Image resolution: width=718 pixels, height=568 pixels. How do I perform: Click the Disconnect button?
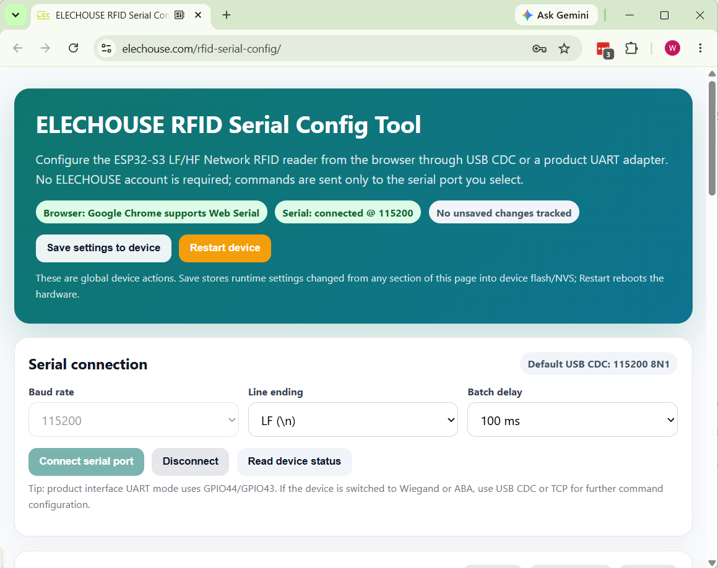pos(190,462)
